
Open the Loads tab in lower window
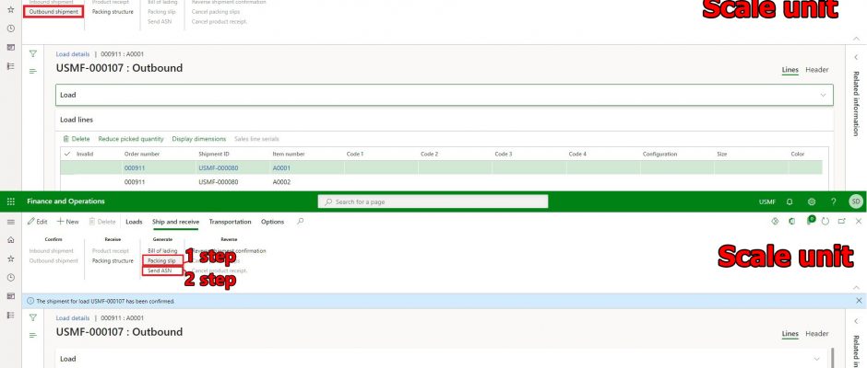point(134,222)
